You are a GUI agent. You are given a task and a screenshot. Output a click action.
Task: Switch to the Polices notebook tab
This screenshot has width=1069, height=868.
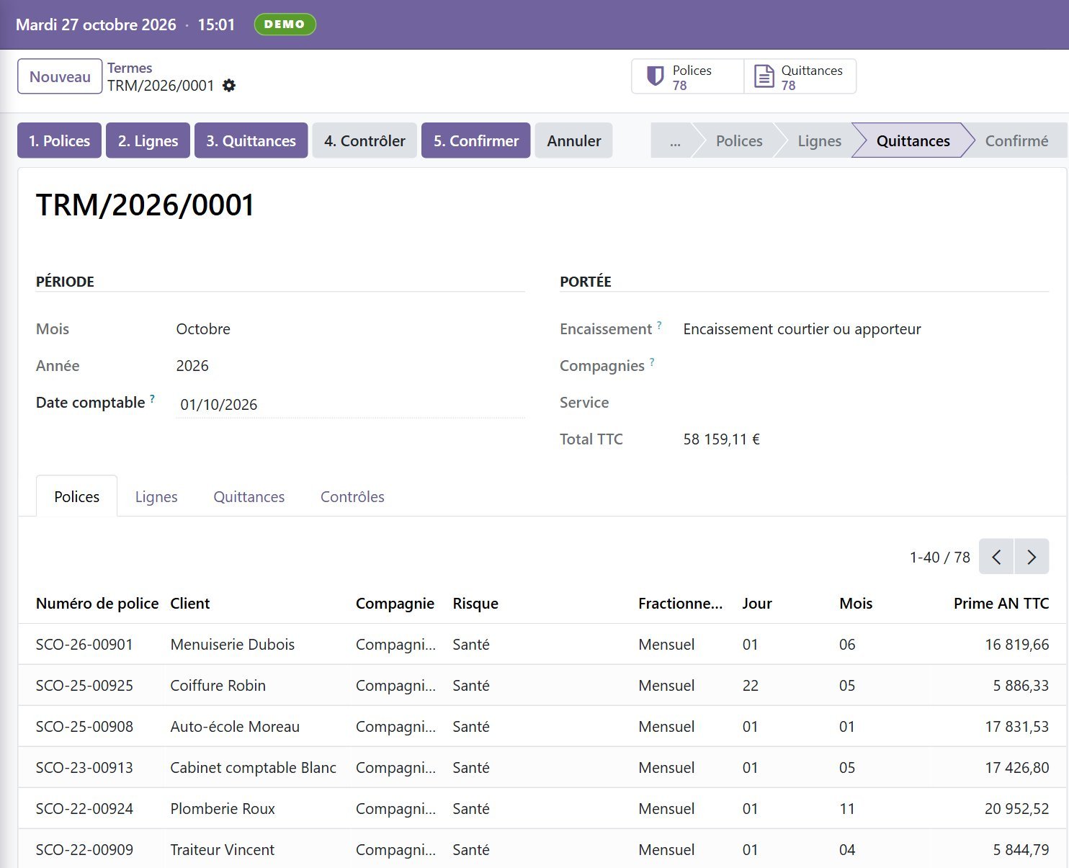(76, 496)
